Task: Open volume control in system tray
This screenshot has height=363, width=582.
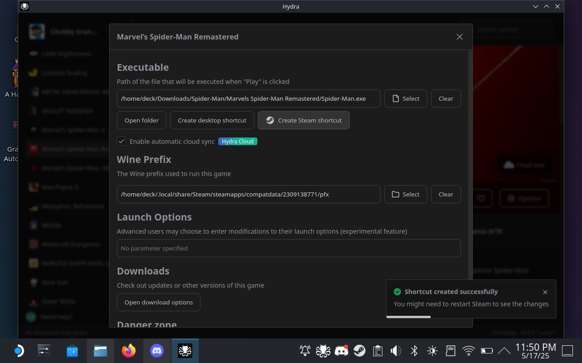Action: click(396, 351)
